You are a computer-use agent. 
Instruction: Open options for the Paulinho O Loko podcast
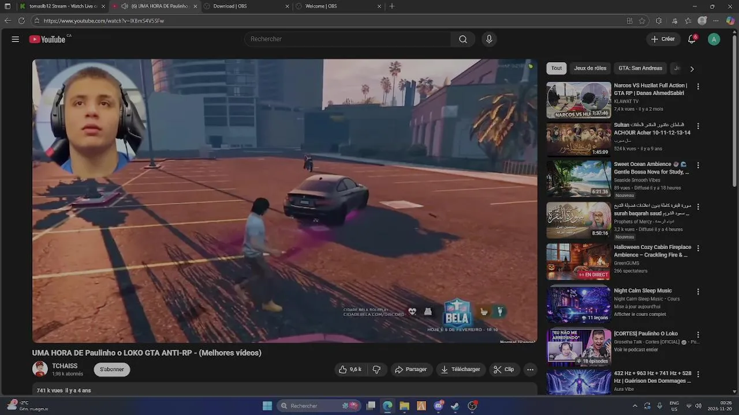698,334
